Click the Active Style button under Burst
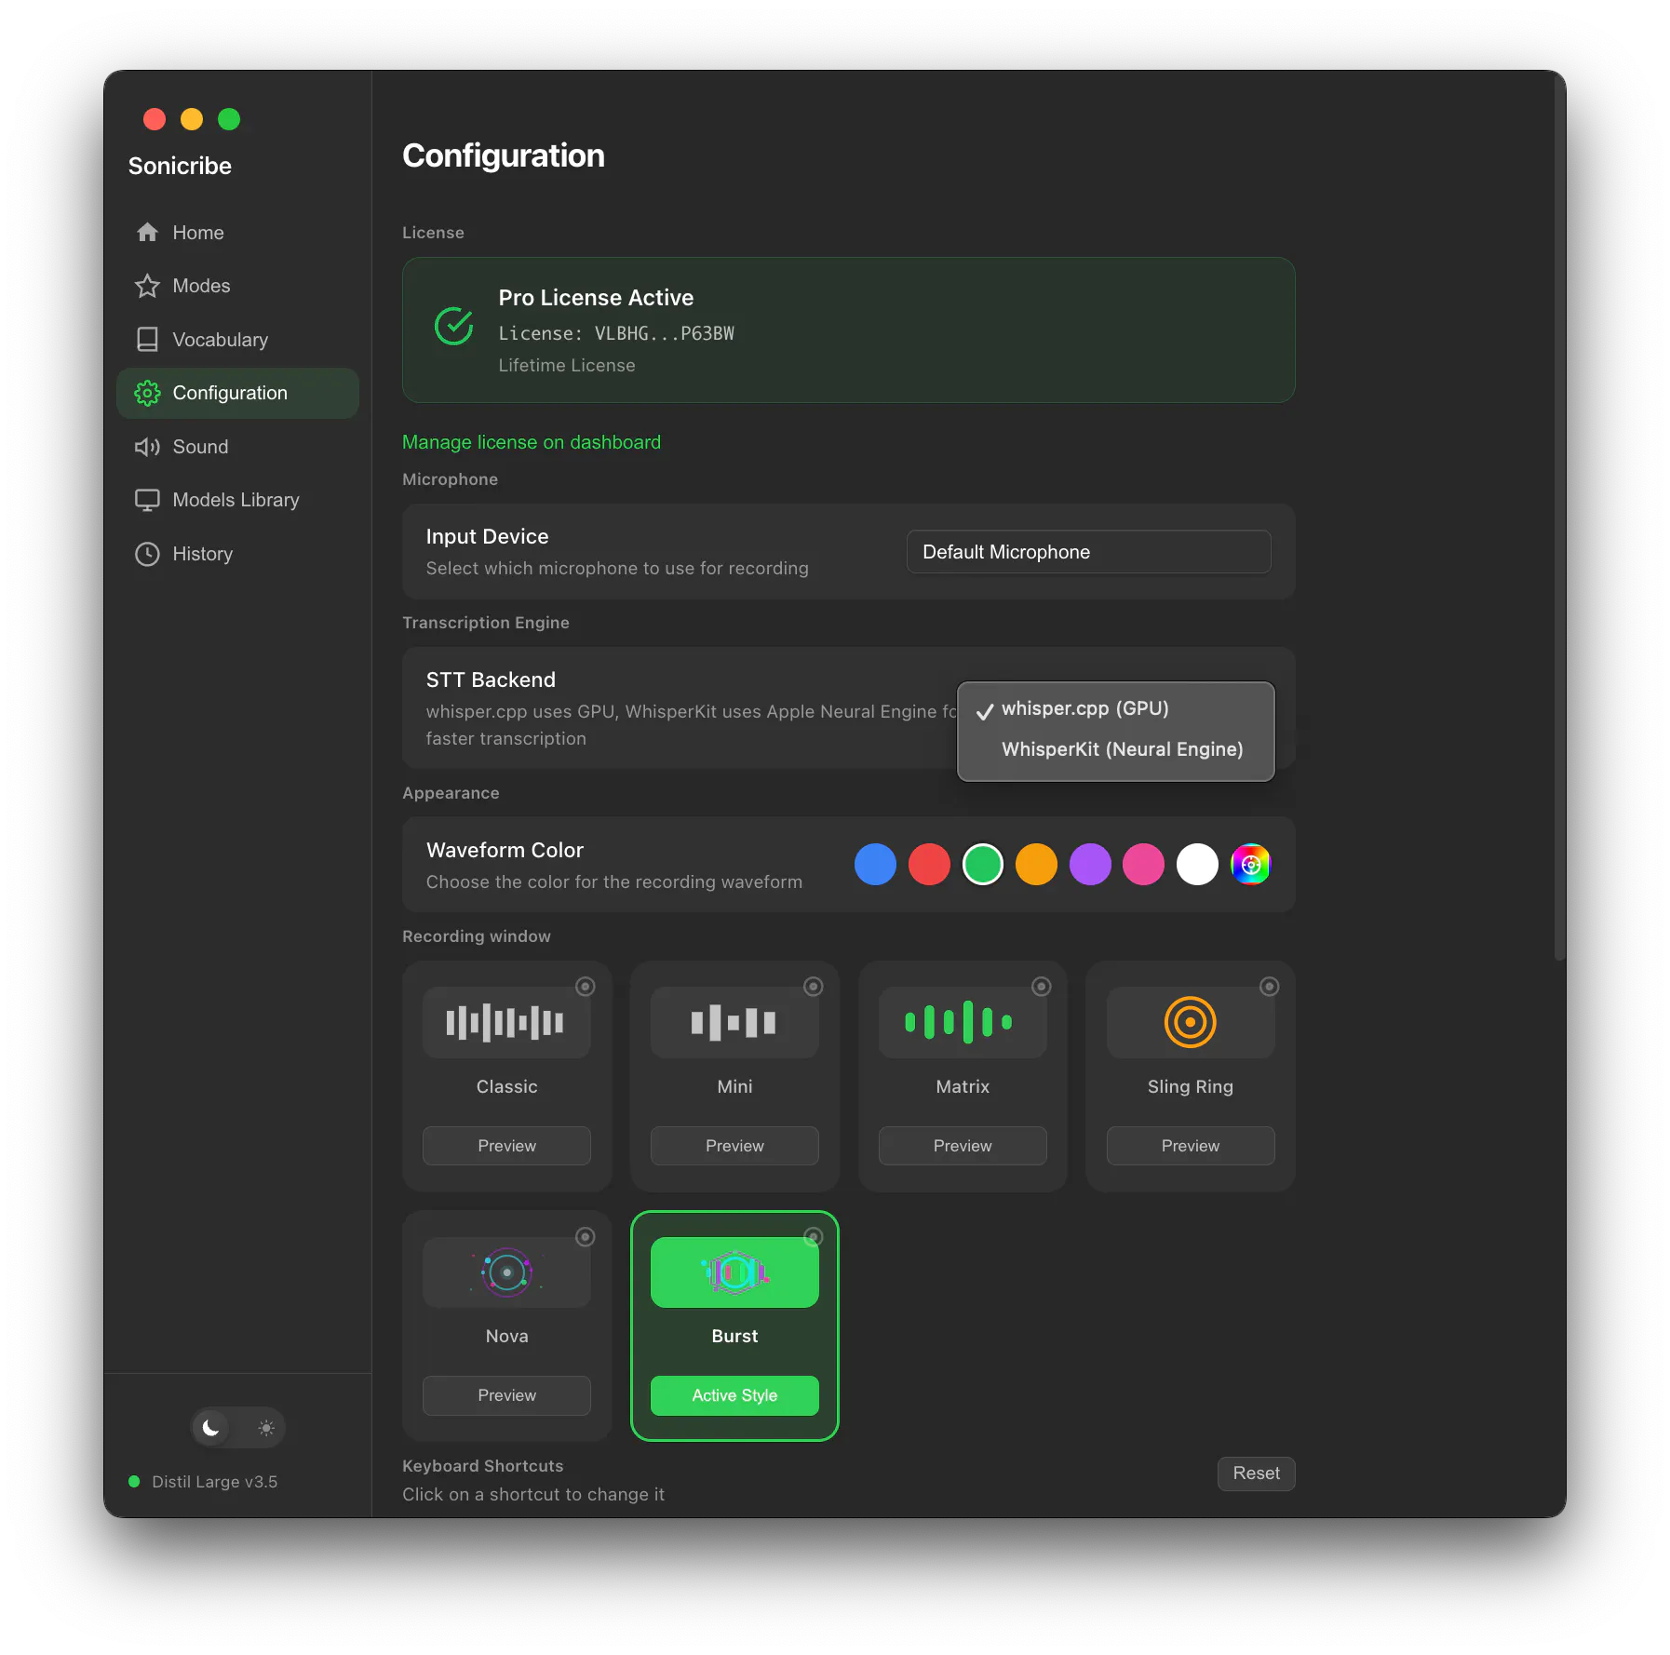 coord(734,1395)
